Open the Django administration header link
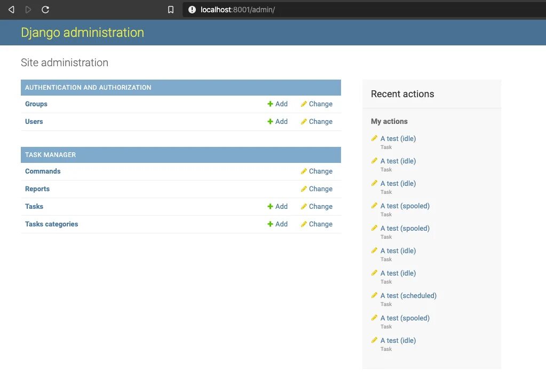The image size is (546, 376). click(x=82, y=33)
